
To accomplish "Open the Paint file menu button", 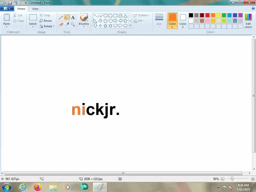I will coord(7,8).
